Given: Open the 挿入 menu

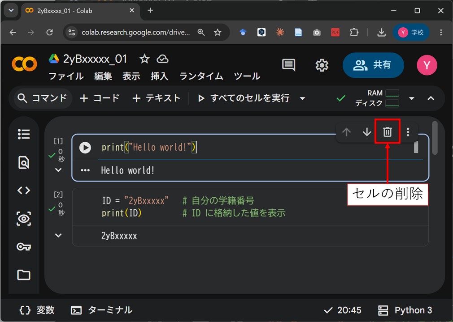Looking at the screenshot, I should coord(160,76).
